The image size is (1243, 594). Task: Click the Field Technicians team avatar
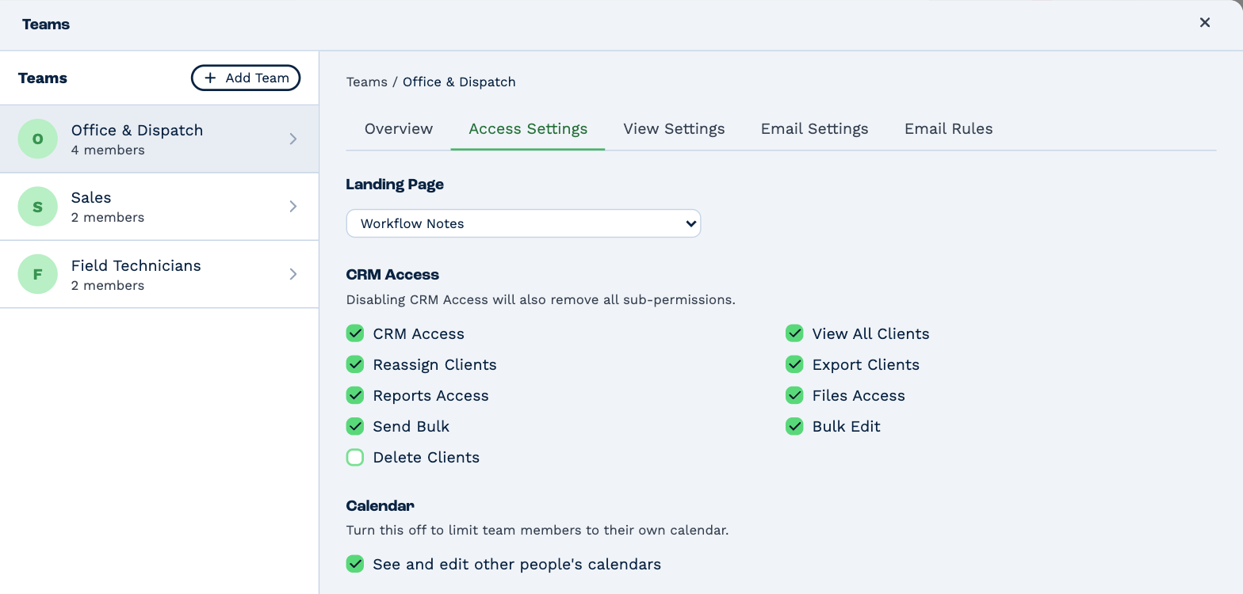pos(38,274)
